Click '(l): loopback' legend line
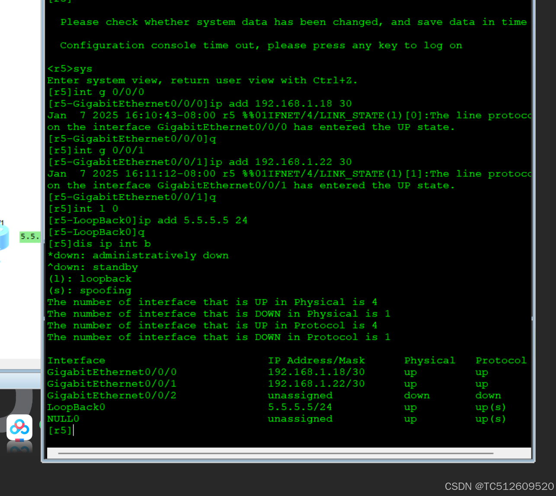Viewport: 556px width, 496px height. point(89,279)
